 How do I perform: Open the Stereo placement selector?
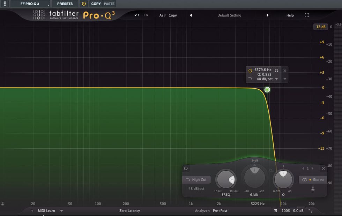point(313,180)
